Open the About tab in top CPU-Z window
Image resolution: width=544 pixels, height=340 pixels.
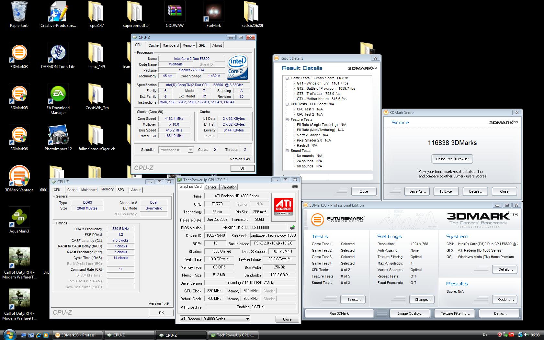tap(217, 45)
